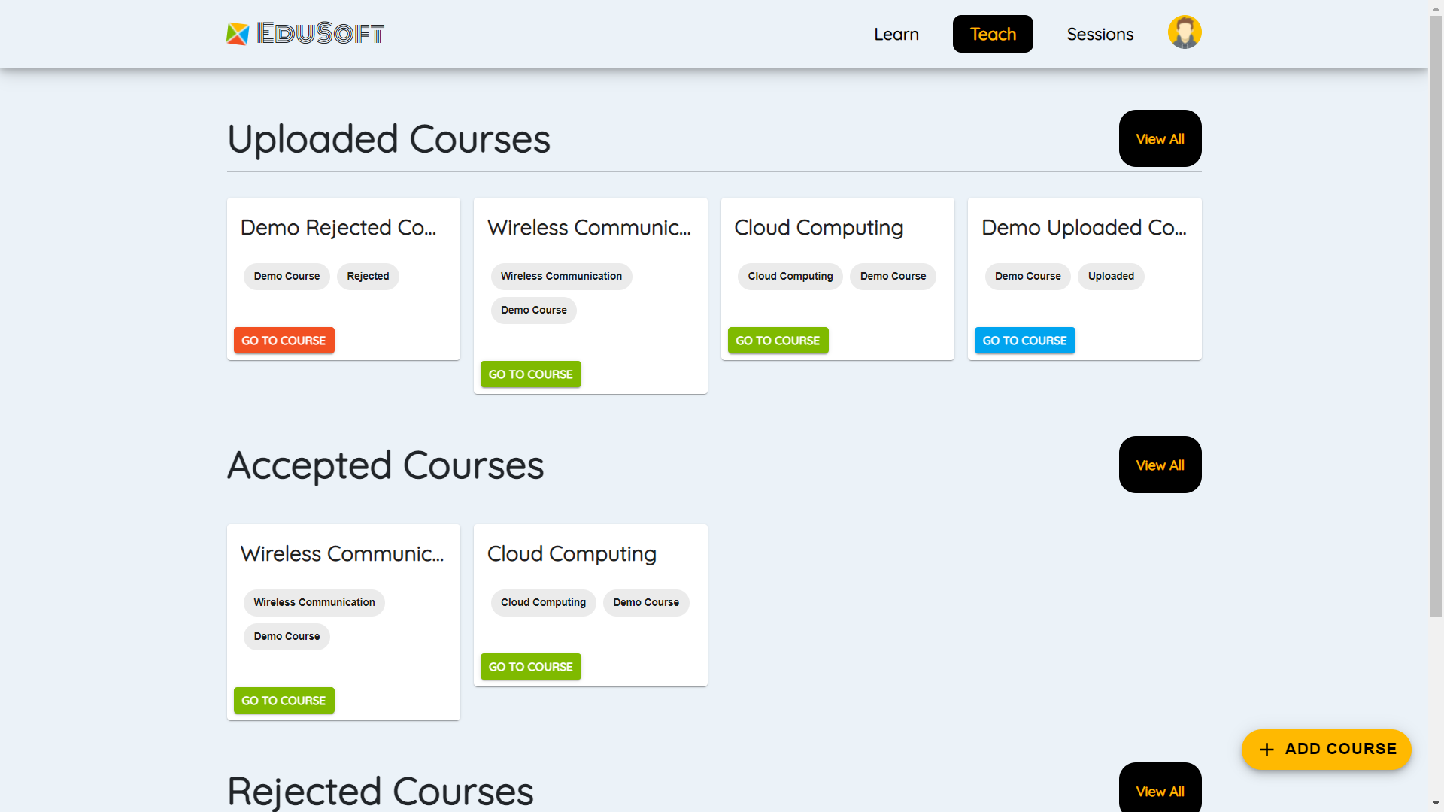Select the Uploaded tag on Demo Uploaded course
Screen dimensions: 1444x812
click(x=1111, y=276)
